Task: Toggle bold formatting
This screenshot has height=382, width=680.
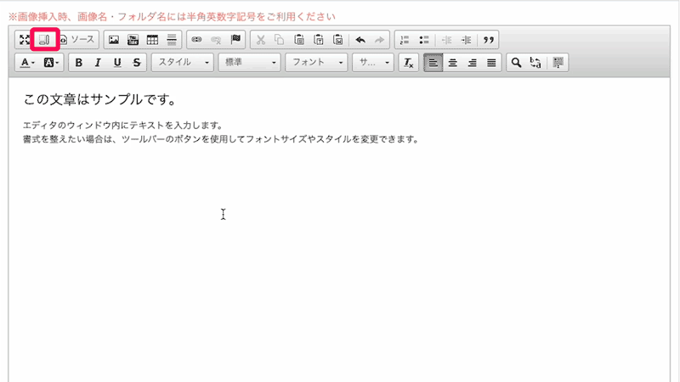Action: 79,63
